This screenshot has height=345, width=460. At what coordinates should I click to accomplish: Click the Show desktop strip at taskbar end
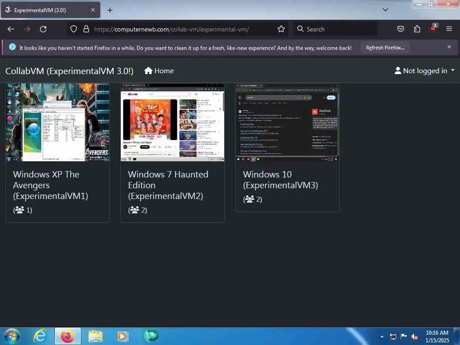[457, 336]
